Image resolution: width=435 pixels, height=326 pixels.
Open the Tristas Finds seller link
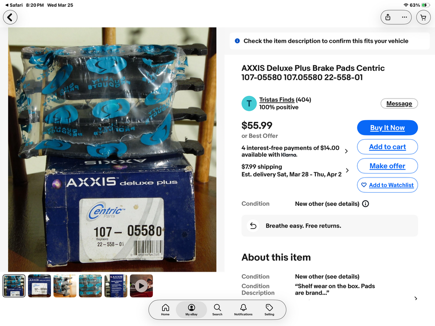tap(277, 99)
